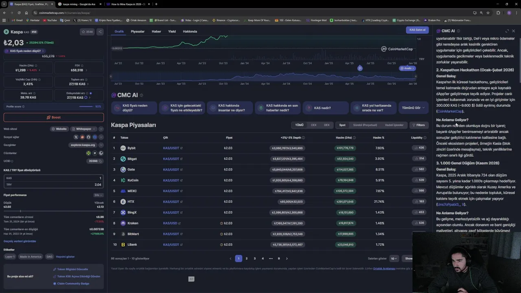Viewport: 521px width, 293px height.
Task: Expand more website links chevron
Action: tap(101, 129)
